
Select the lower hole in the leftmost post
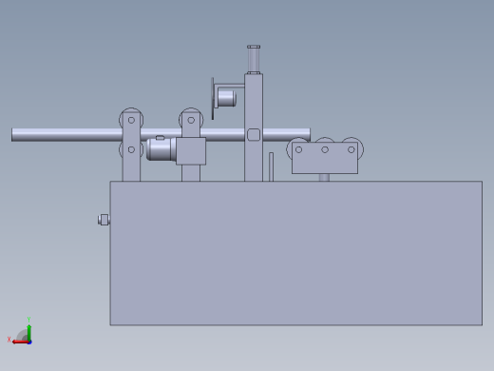131,149
